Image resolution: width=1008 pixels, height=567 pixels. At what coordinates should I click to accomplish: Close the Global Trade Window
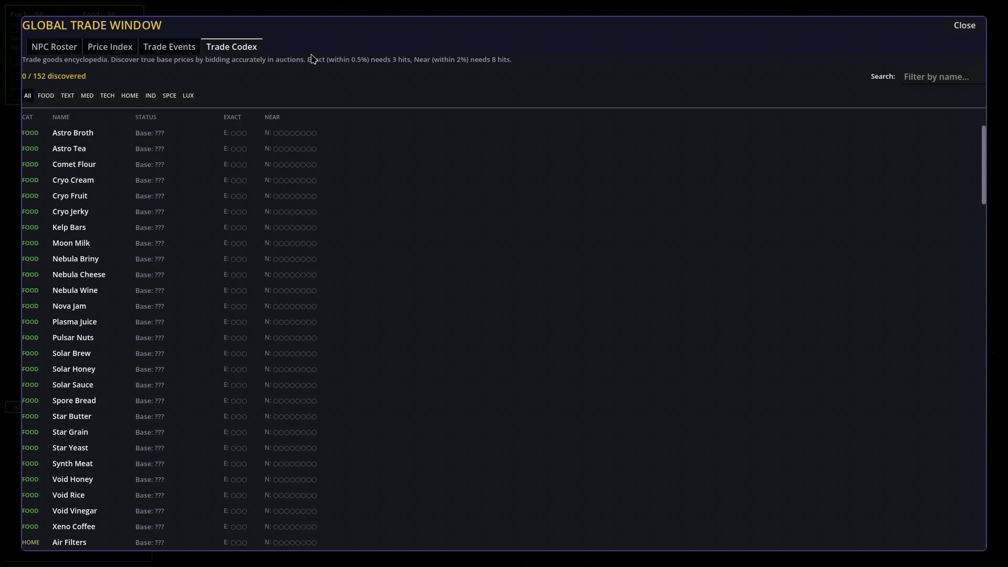964,25
